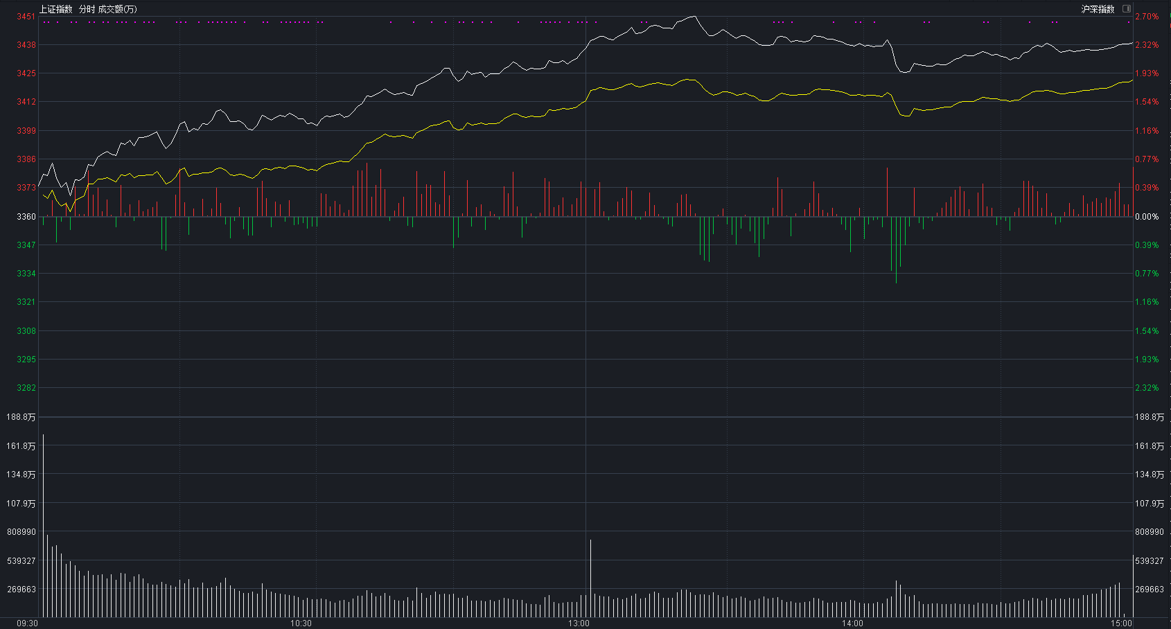Click the 14:00 time axis label
This screenshot has width=1171, height=629.
tap(852, 623)
